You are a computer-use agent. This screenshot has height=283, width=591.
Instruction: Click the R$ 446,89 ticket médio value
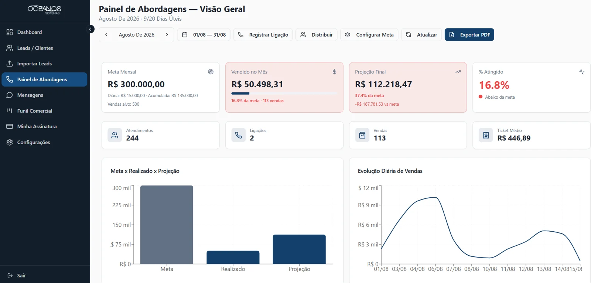(514, 138)
